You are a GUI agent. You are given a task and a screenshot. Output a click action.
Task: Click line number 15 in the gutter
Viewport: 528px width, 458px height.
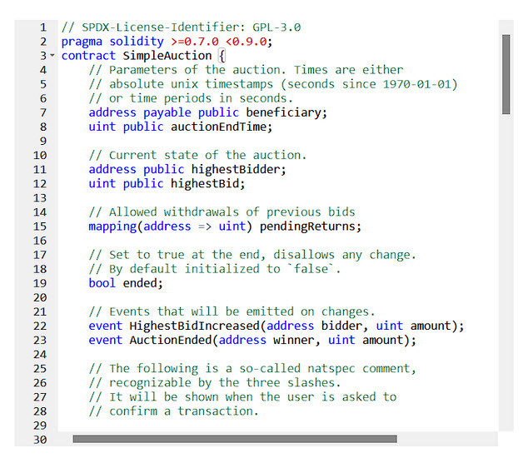tap(39, 226)
